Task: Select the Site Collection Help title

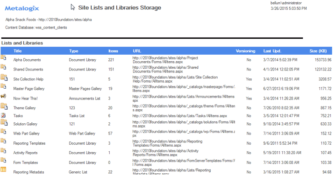Action: 28,79
